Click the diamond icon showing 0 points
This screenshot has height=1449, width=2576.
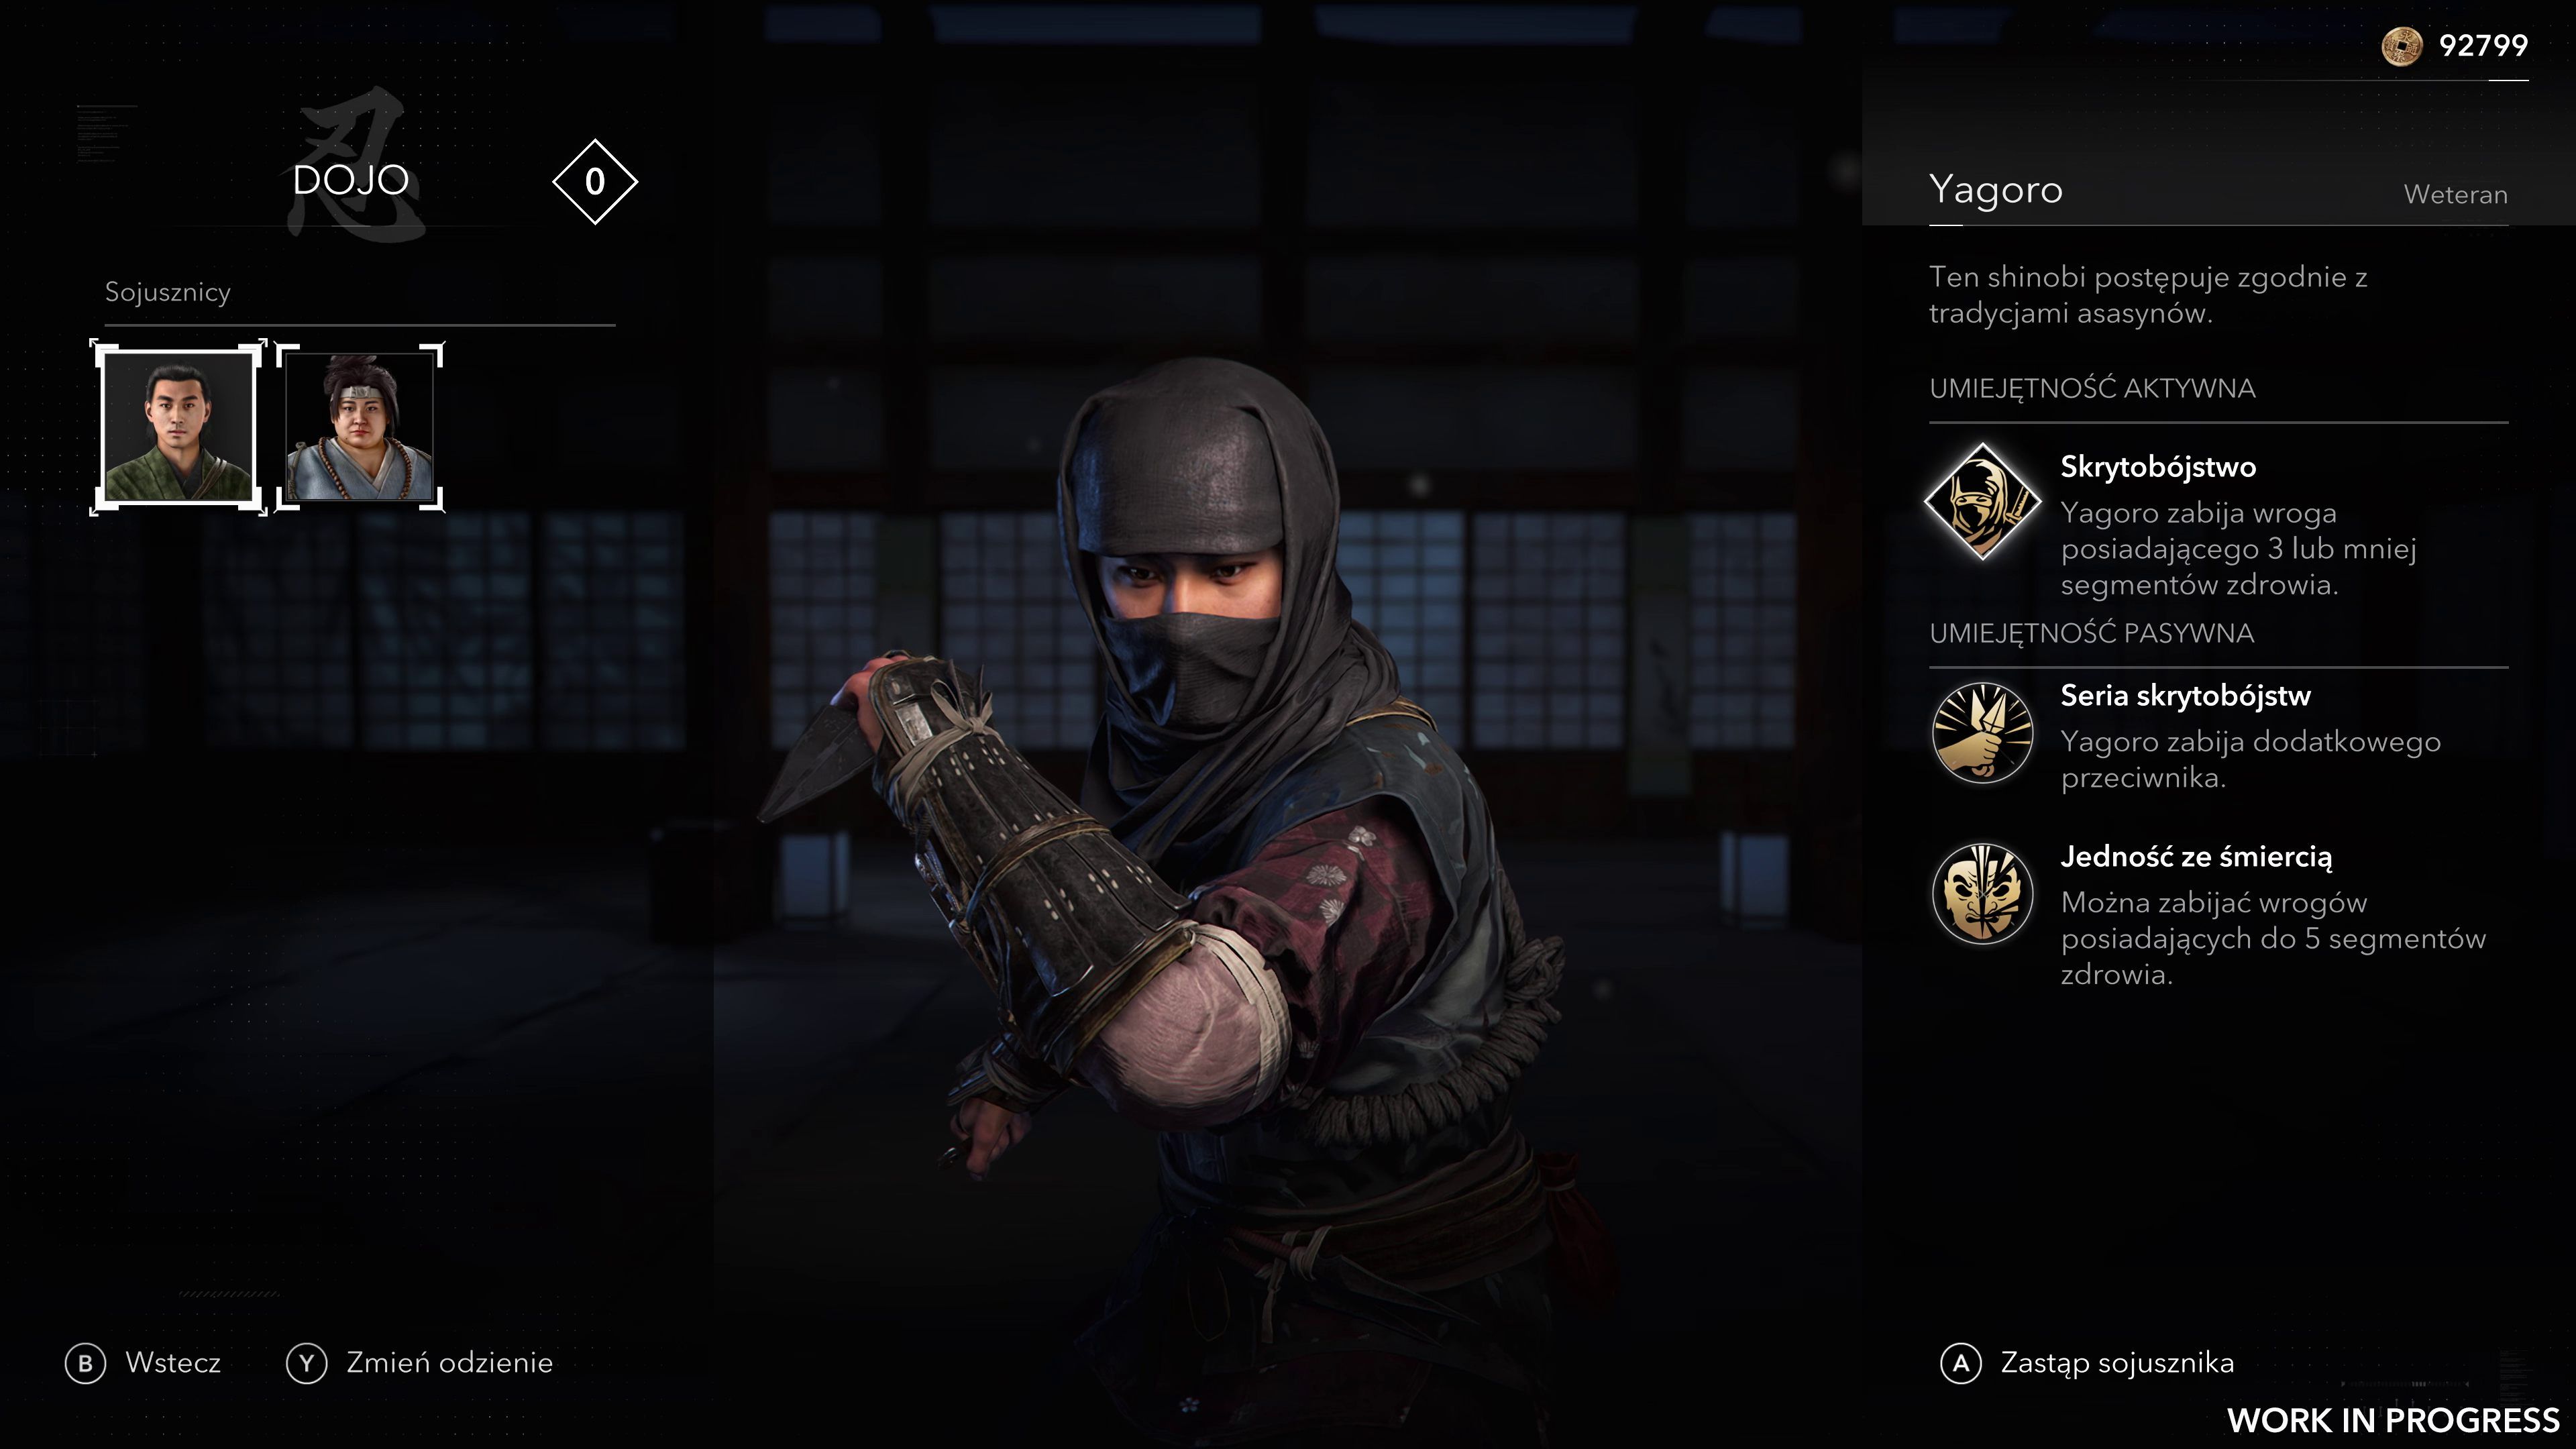595,182
